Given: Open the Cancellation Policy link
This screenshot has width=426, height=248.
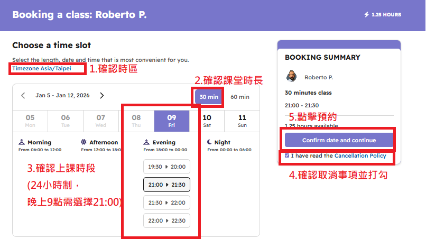Looking at the screenshot, I should point(360,155).
